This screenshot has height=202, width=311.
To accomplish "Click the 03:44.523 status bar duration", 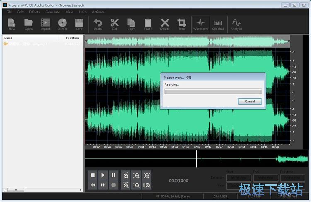I will coord(220,197).
